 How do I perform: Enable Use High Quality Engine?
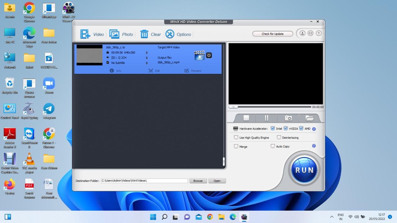236,138
